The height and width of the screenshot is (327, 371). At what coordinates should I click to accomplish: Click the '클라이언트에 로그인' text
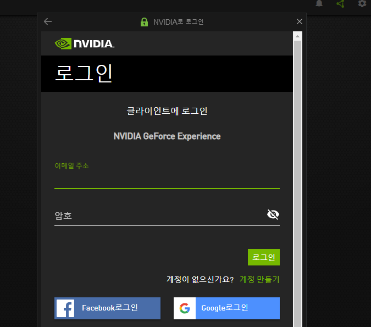pos(167,110)
